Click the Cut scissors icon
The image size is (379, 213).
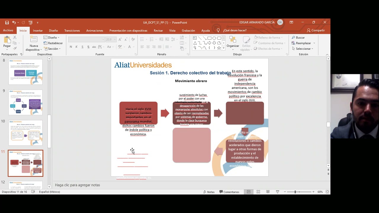(15, 38)
